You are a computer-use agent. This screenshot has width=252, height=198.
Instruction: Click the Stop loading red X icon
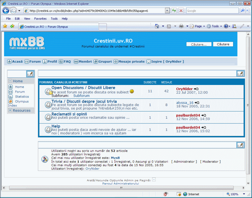coord(181,10)
